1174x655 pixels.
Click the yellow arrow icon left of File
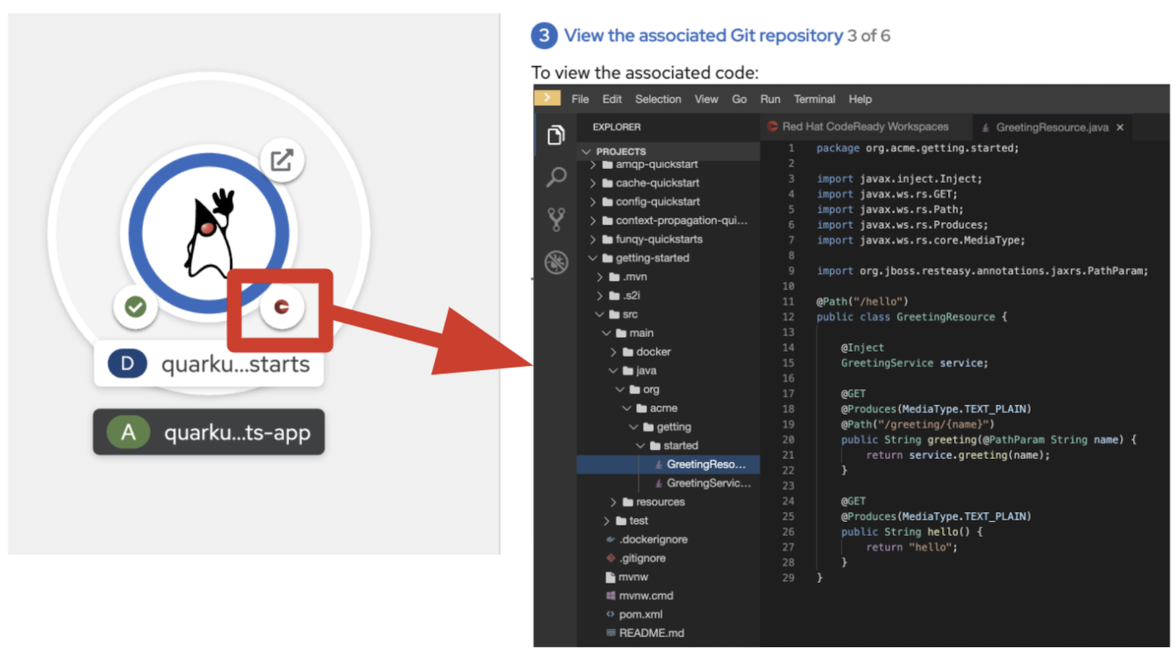coord(547,98)
